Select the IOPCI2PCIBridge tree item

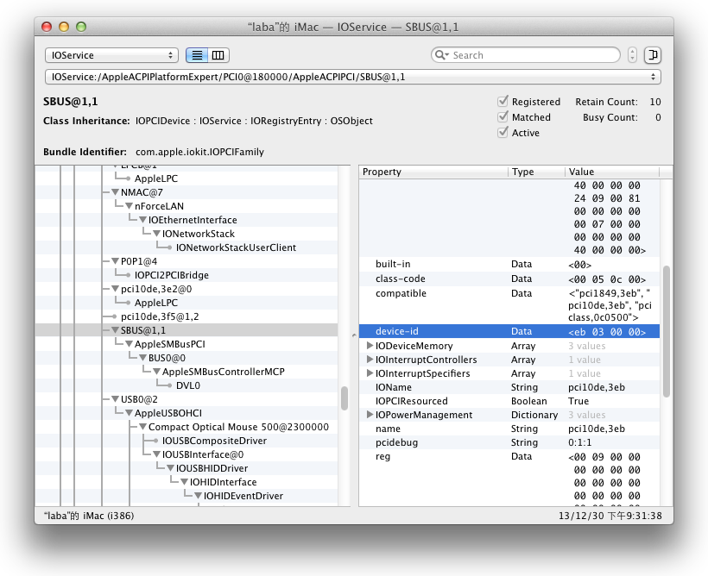pyautogui.click(x=172, y=275)
